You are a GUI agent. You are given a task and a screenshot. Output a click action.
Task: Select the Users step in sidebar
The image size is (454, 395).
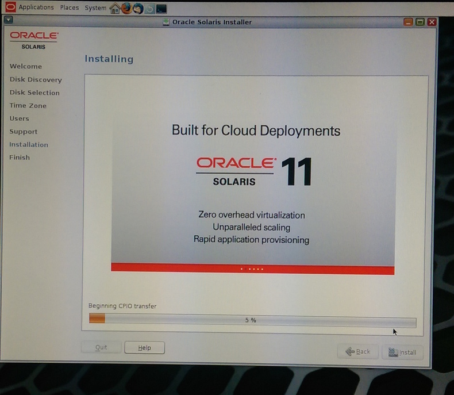19,118
